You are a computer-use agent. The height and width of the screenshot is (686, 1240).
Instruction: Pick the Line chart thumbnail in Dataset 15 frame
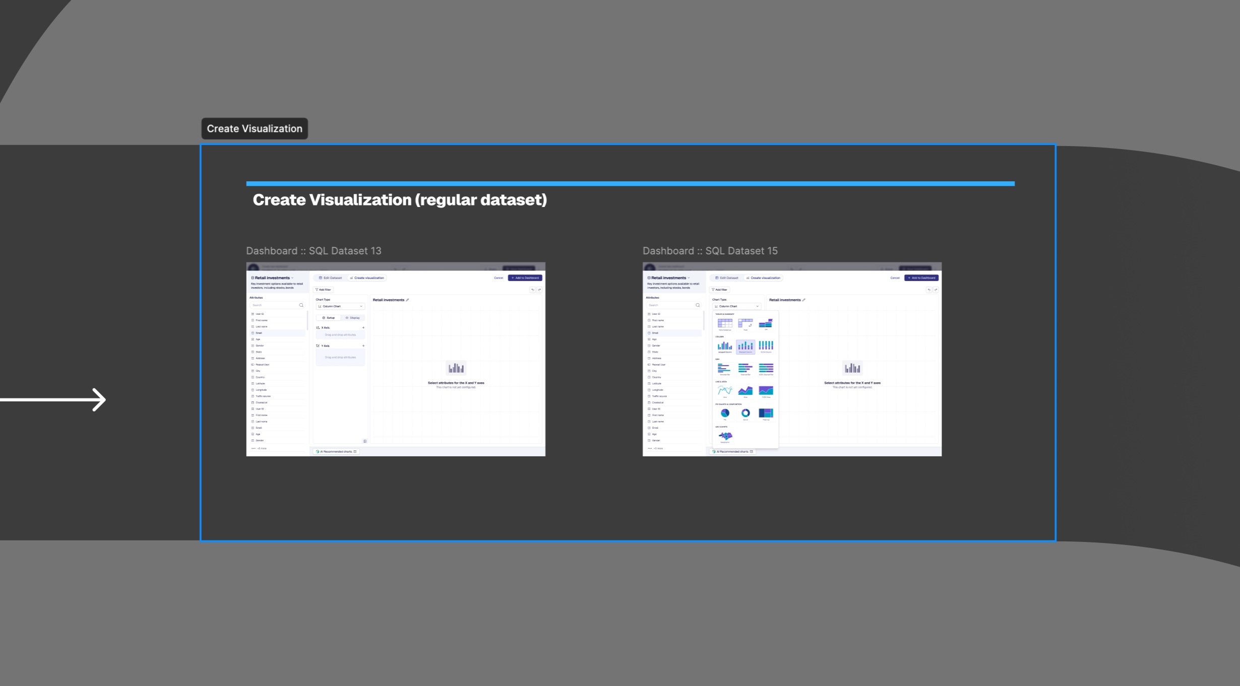point(725,392)
